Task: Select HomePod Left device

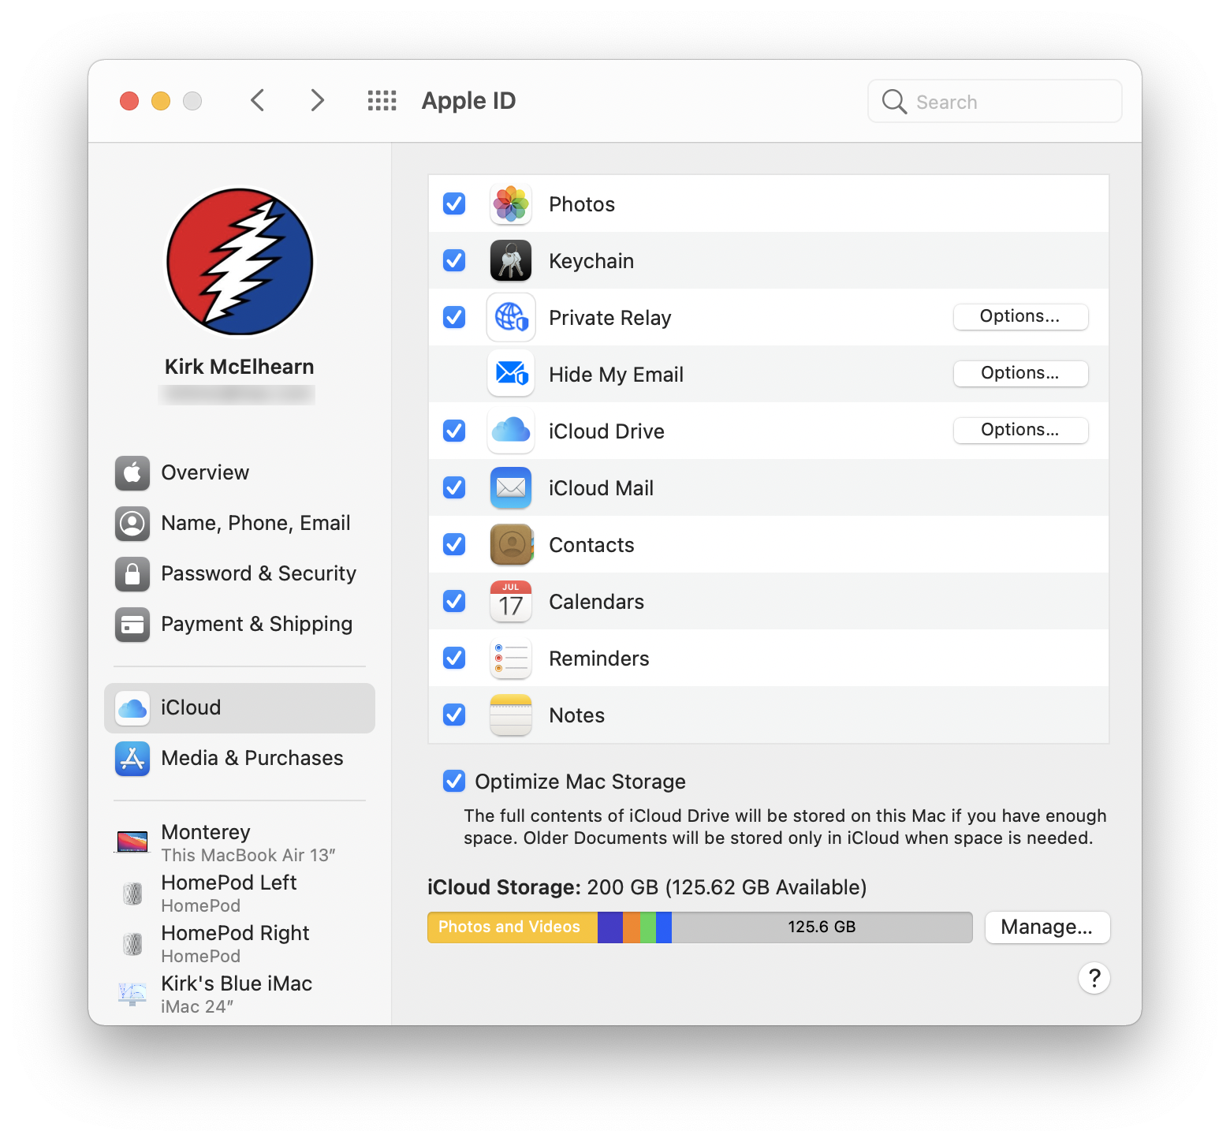Action: pos(240,894)
